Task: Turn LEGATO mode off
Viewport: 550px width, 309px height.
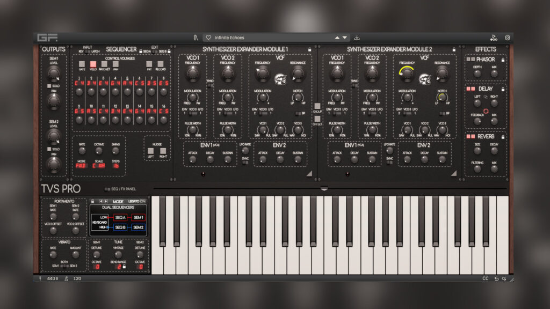Action: coord(143,201)
